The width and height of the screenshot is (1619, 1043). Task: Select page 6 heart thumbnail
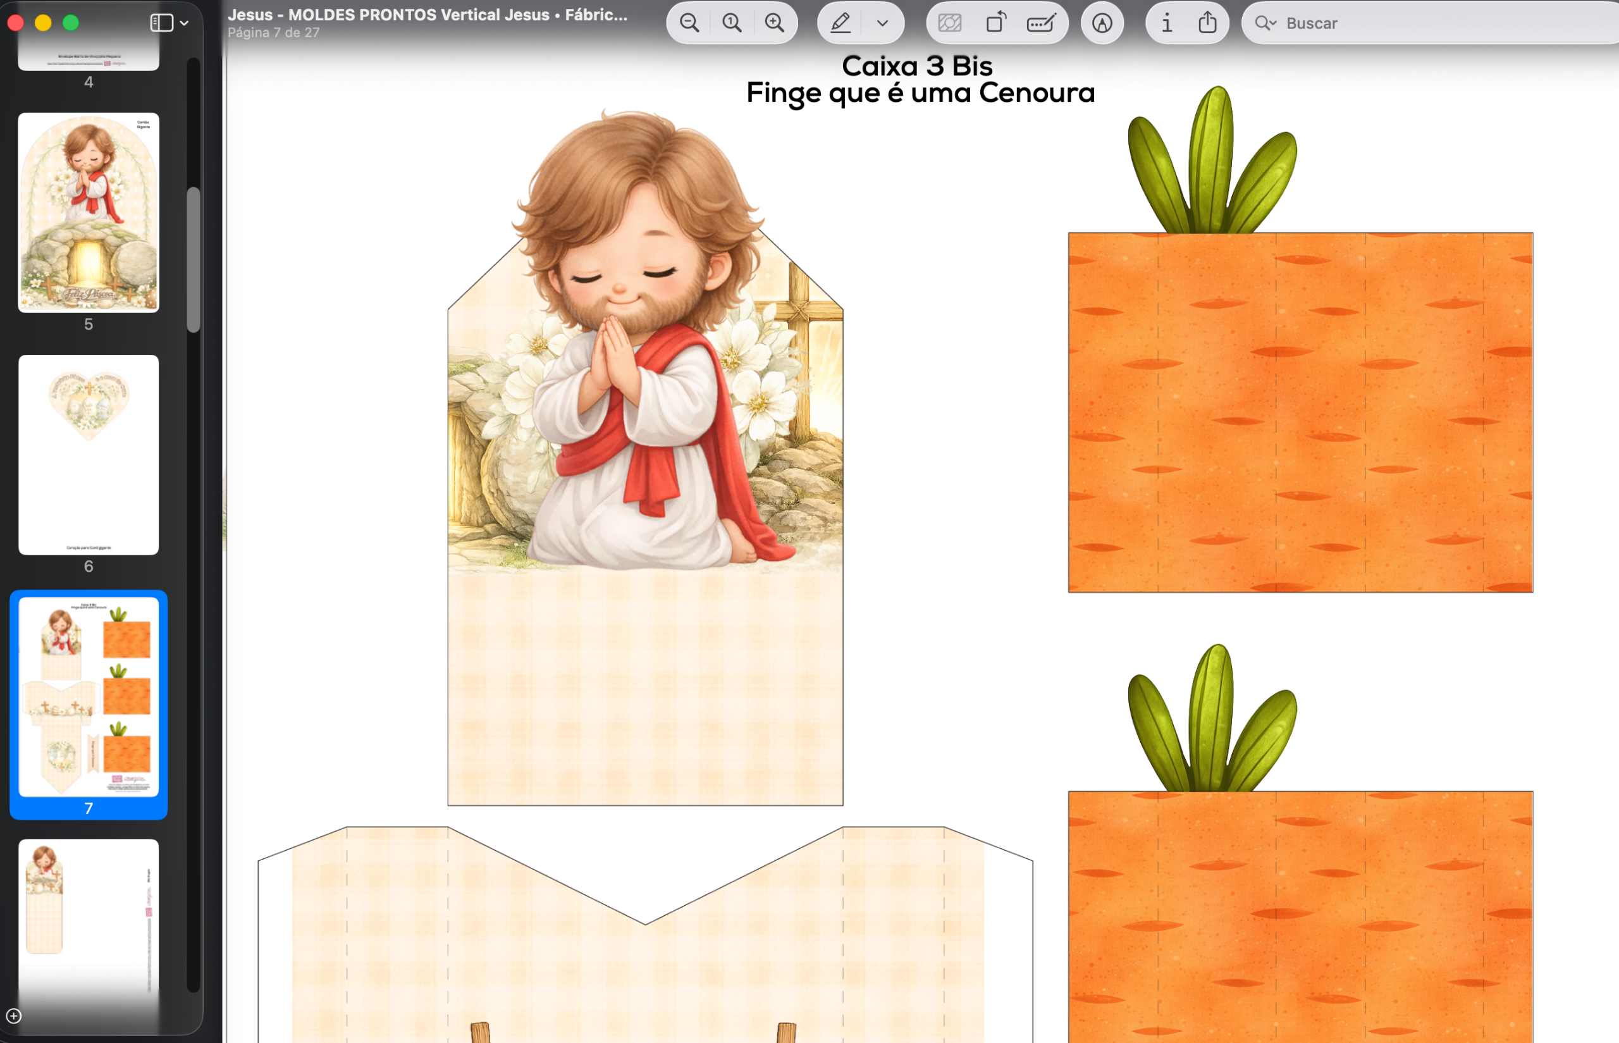coord(89,454)
